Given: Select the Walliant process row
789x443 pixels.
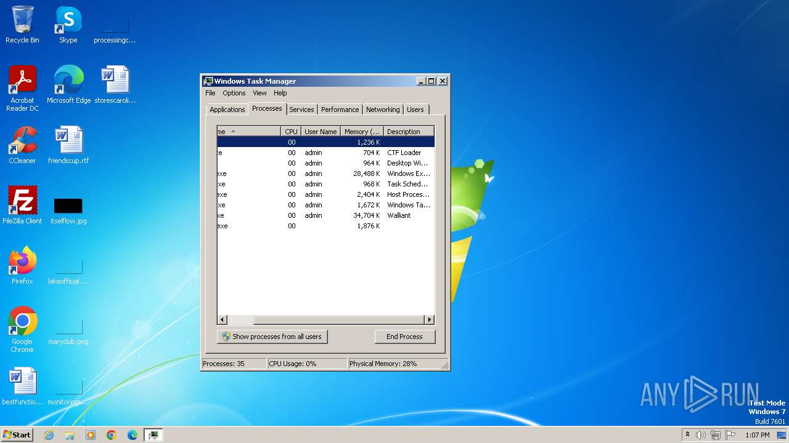Looking at the screenshot, I should tap(325, 215).
